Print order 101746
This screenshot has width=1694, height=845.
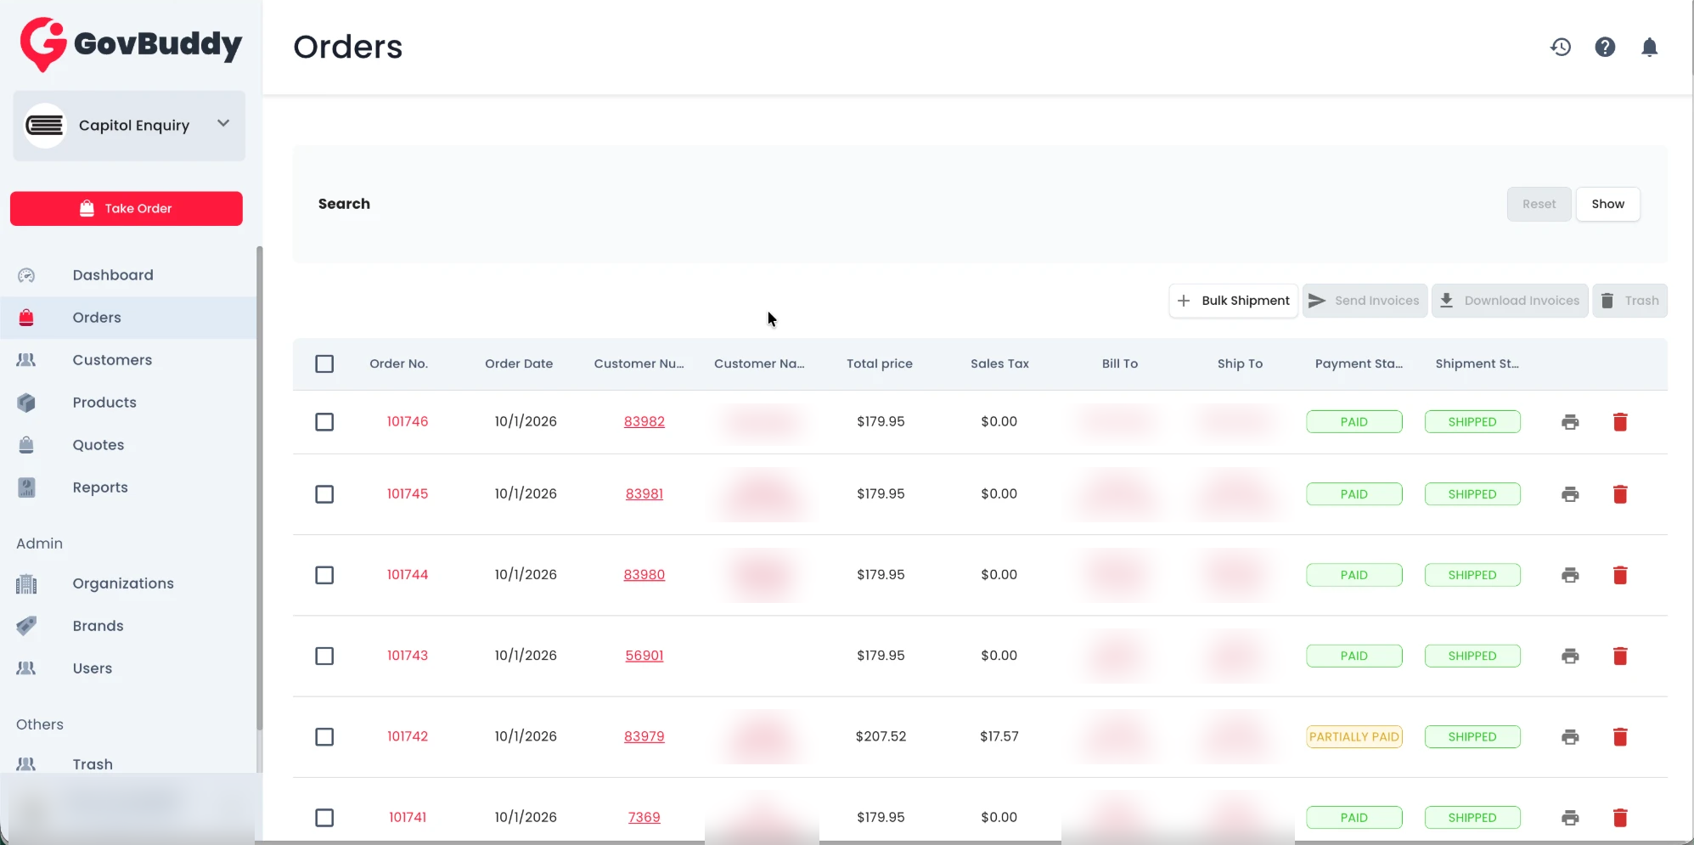[x=1570, y=422]
